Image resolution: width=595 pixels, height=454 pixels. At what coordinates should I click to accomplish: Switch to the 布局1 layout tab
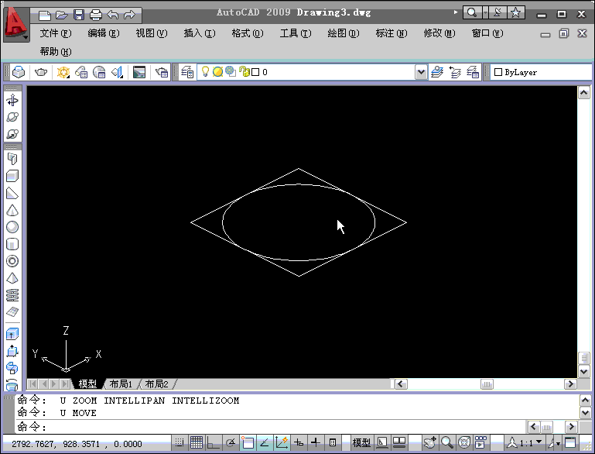[121, 384]
